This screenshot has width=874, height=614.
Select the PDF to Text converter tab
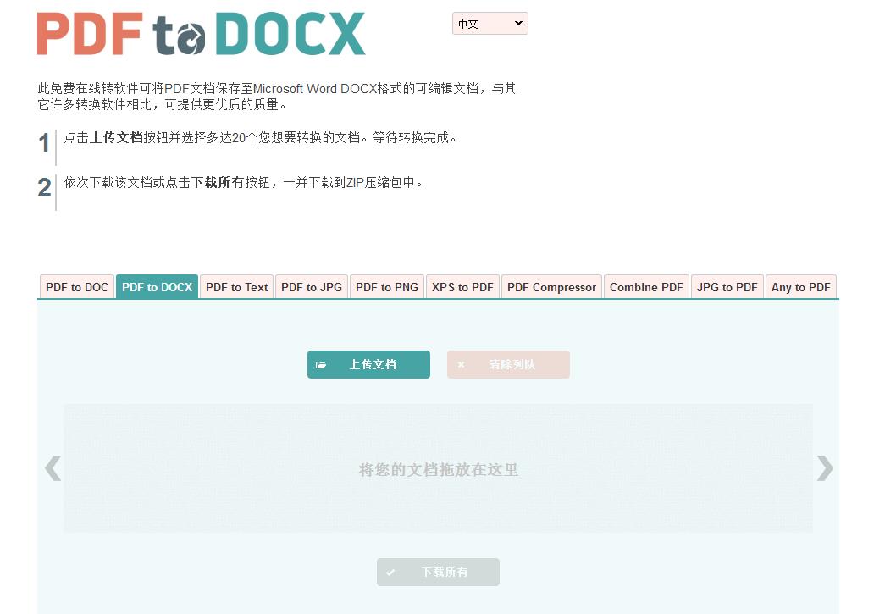pyautogui.click(x=235, y=287)
